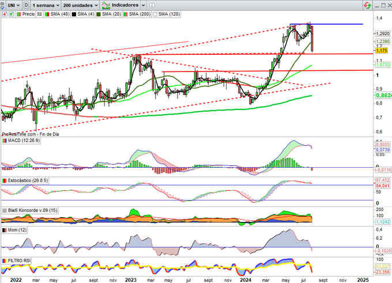Open the Indicadores button
Viewport: 392px width, 283px height.
tap(120, 5)
